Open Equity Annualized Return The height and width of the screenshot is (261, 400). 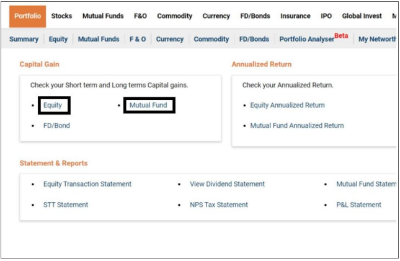point(287,105)
